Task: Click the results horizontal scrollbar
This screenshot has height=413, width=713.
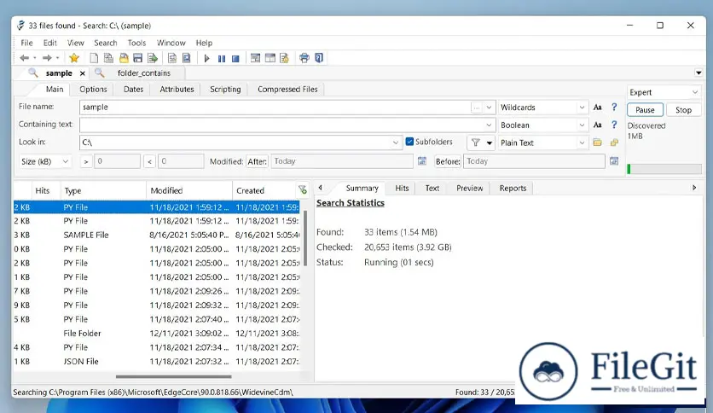Action: [174, 376]
